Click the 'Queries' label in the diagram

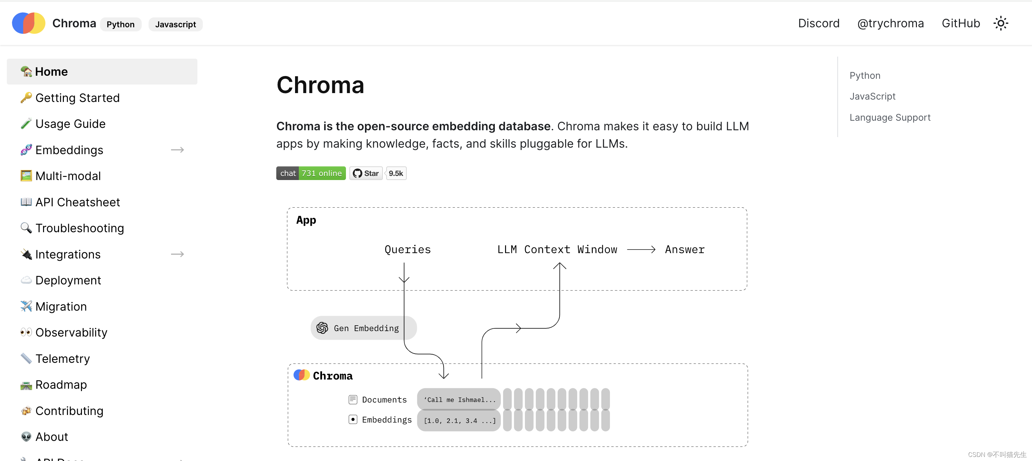407,249
